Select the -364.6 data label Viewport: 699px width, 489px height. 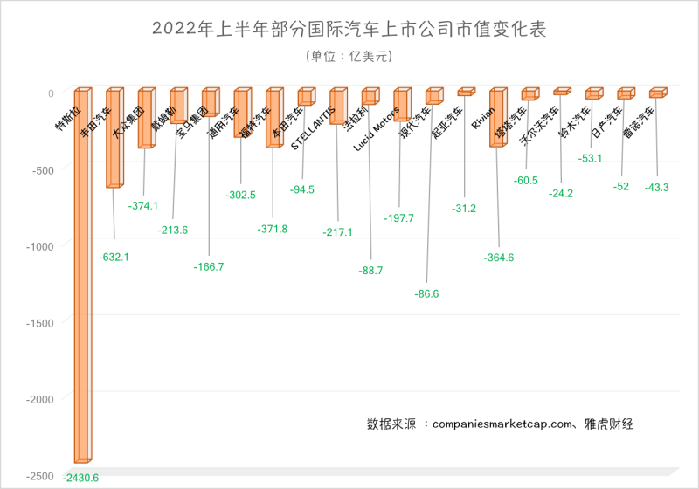[x=499, y=257]
